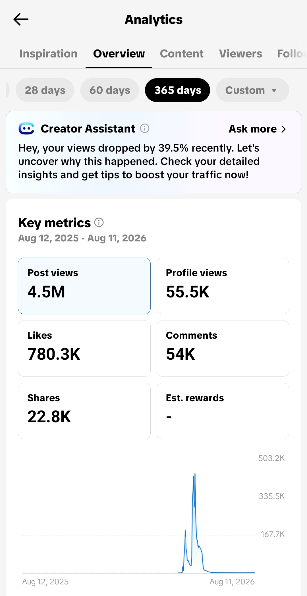
Task: Tap the Creator Assistant robot icon
Action: pos(26,129)
